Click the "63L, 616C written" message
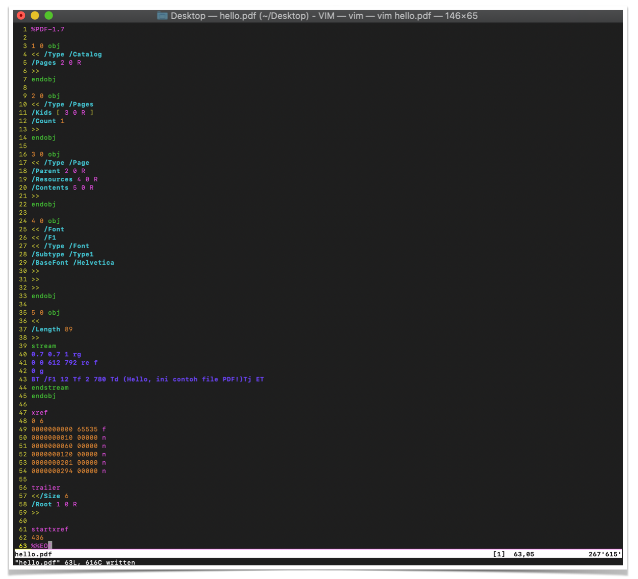The height and width of the screenshot is (579, 638). 100,562
